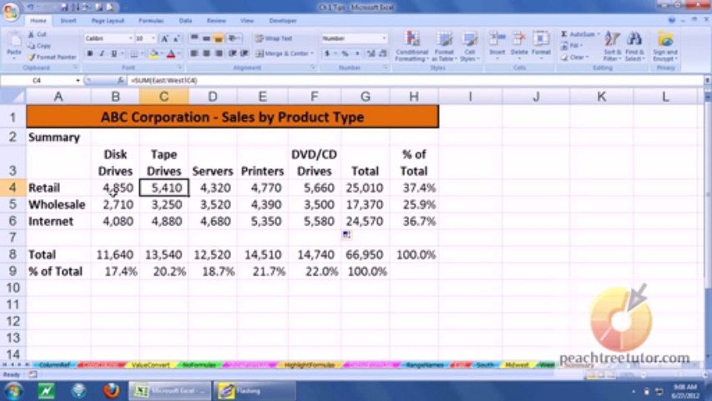
Task: Open the Orientation text rotation button
Action: click(x=234, y=38)
